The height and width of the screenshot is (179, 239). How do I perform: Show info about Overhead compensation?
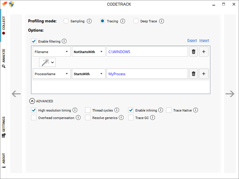78,118
